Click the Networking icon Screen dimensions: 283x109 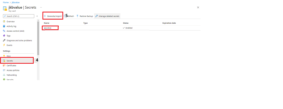(x=4, y=75)
